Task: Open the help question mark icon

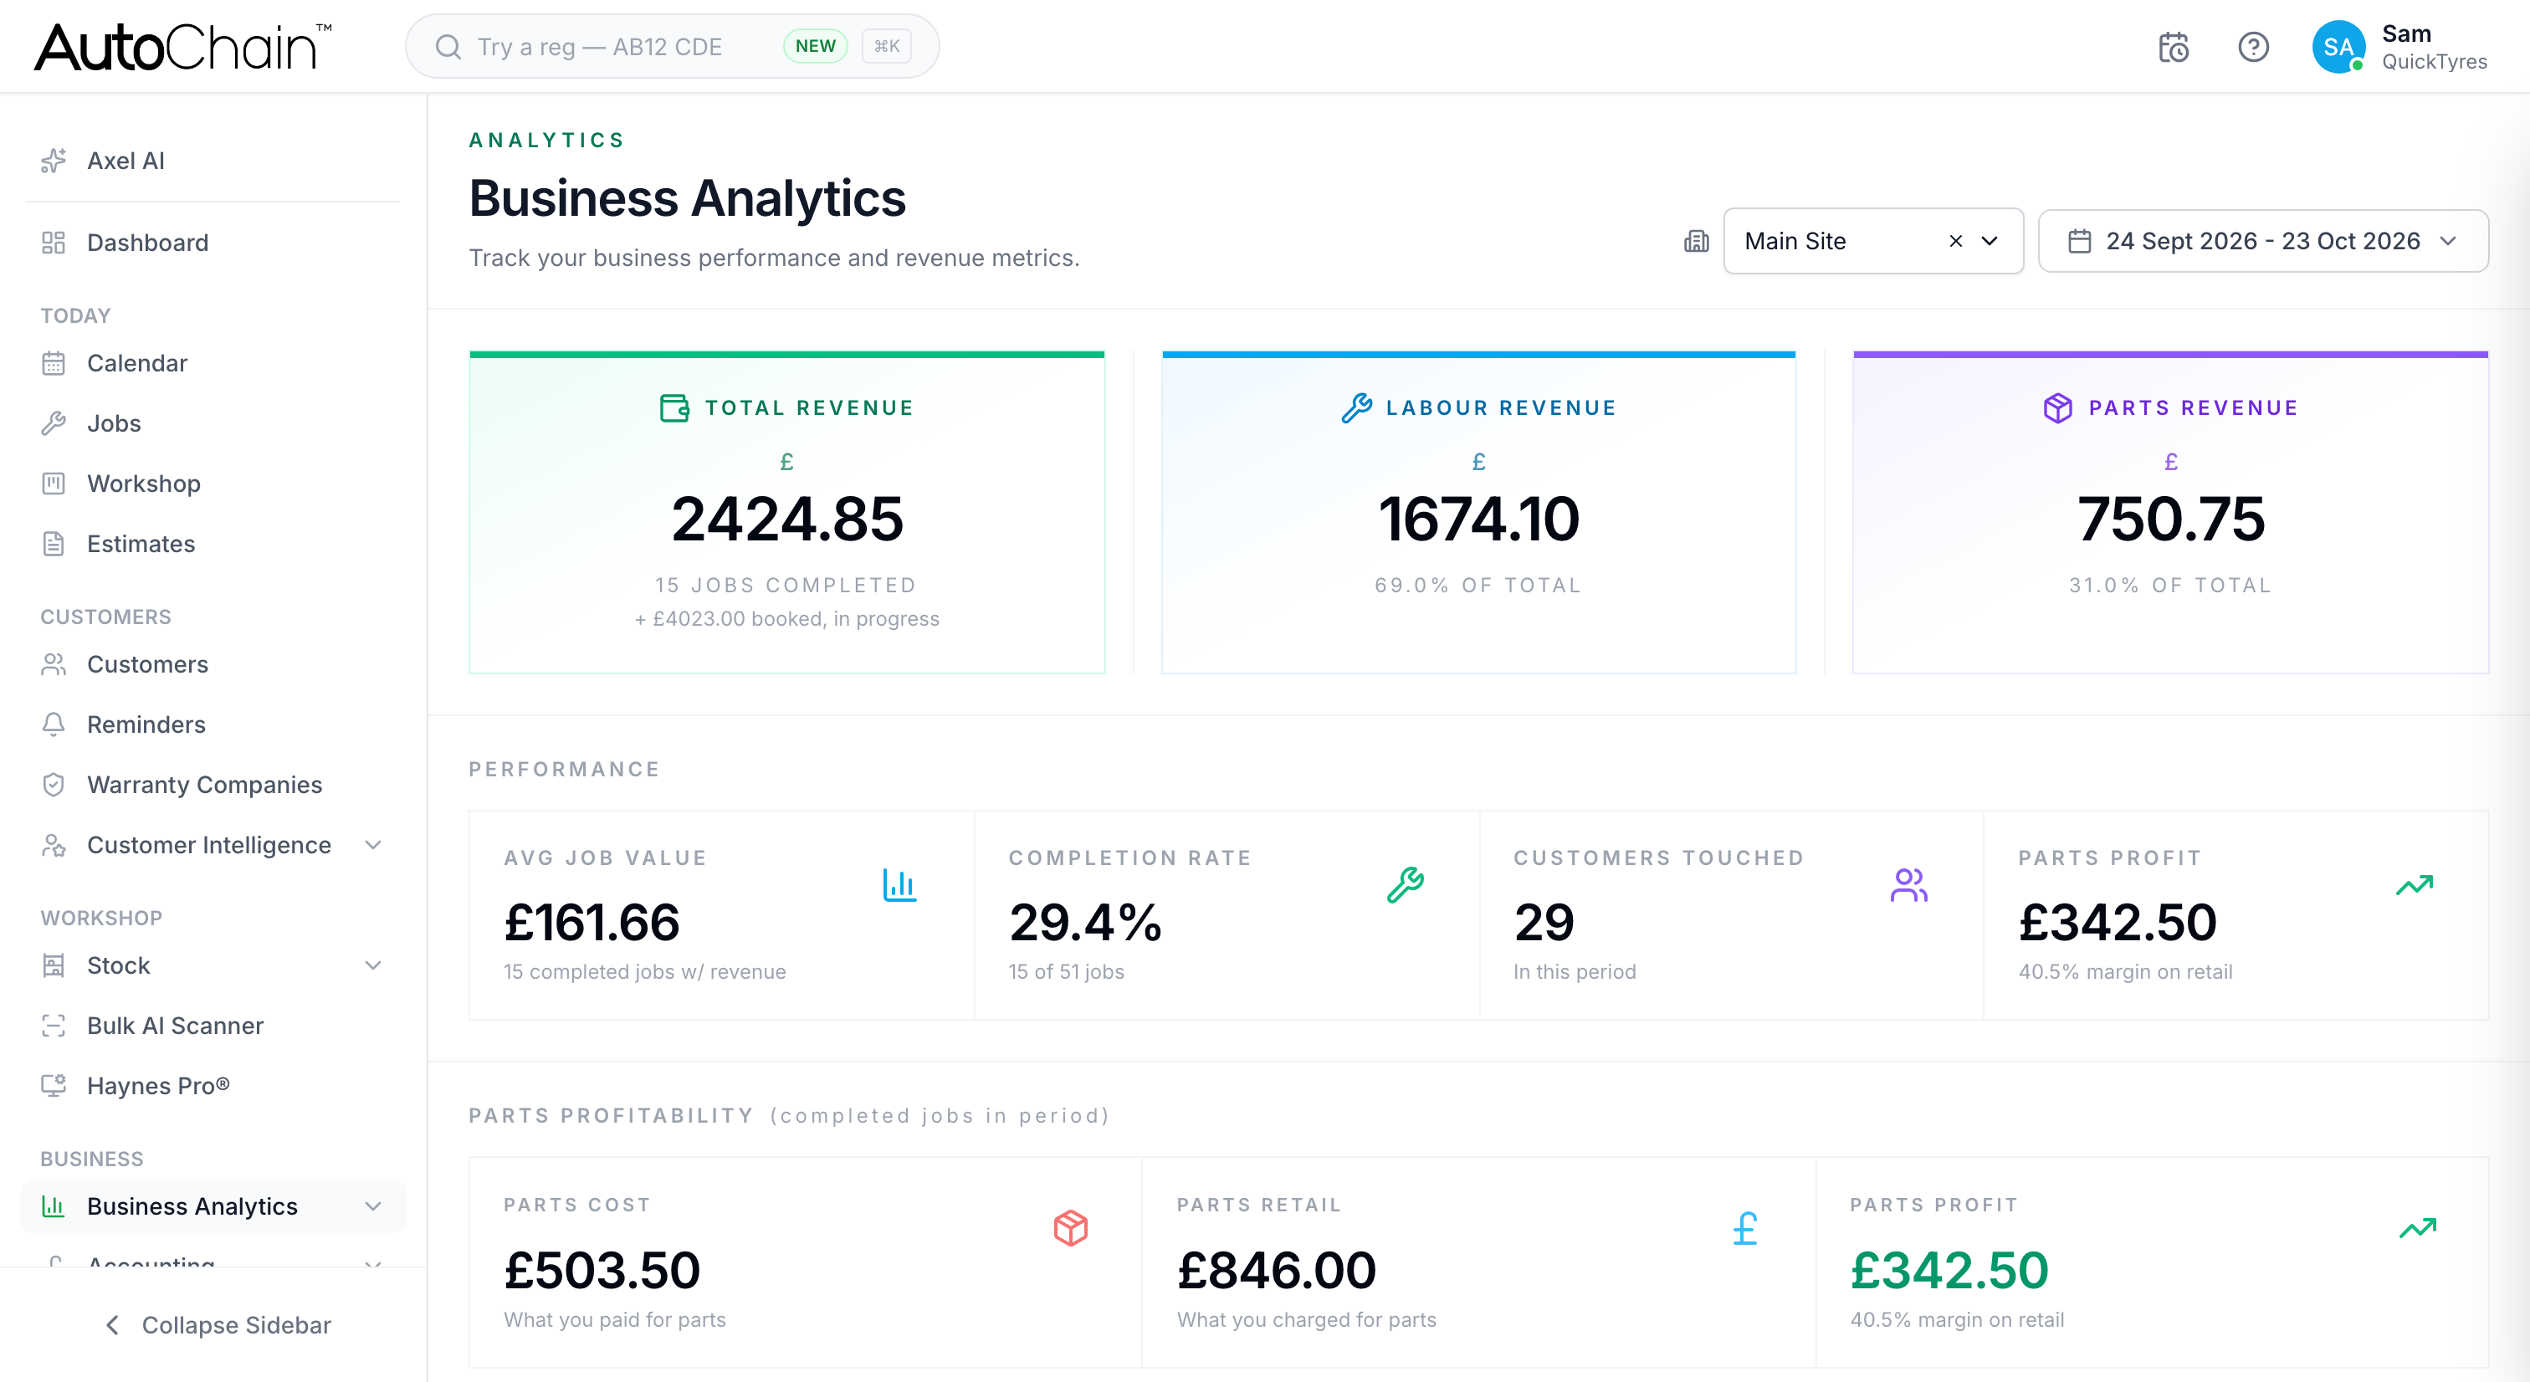Action: pyautogui.click(x=2253, y=47)
